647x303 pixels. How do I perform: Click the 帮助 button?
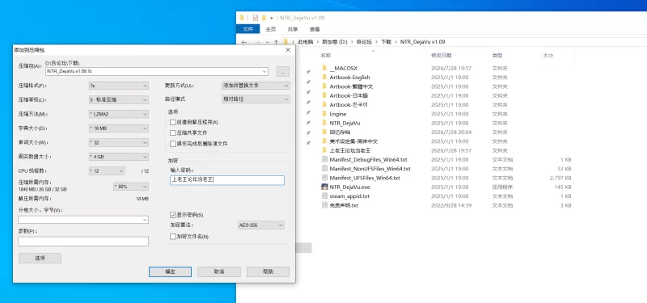pyautogui.click(x=268, y=271)
